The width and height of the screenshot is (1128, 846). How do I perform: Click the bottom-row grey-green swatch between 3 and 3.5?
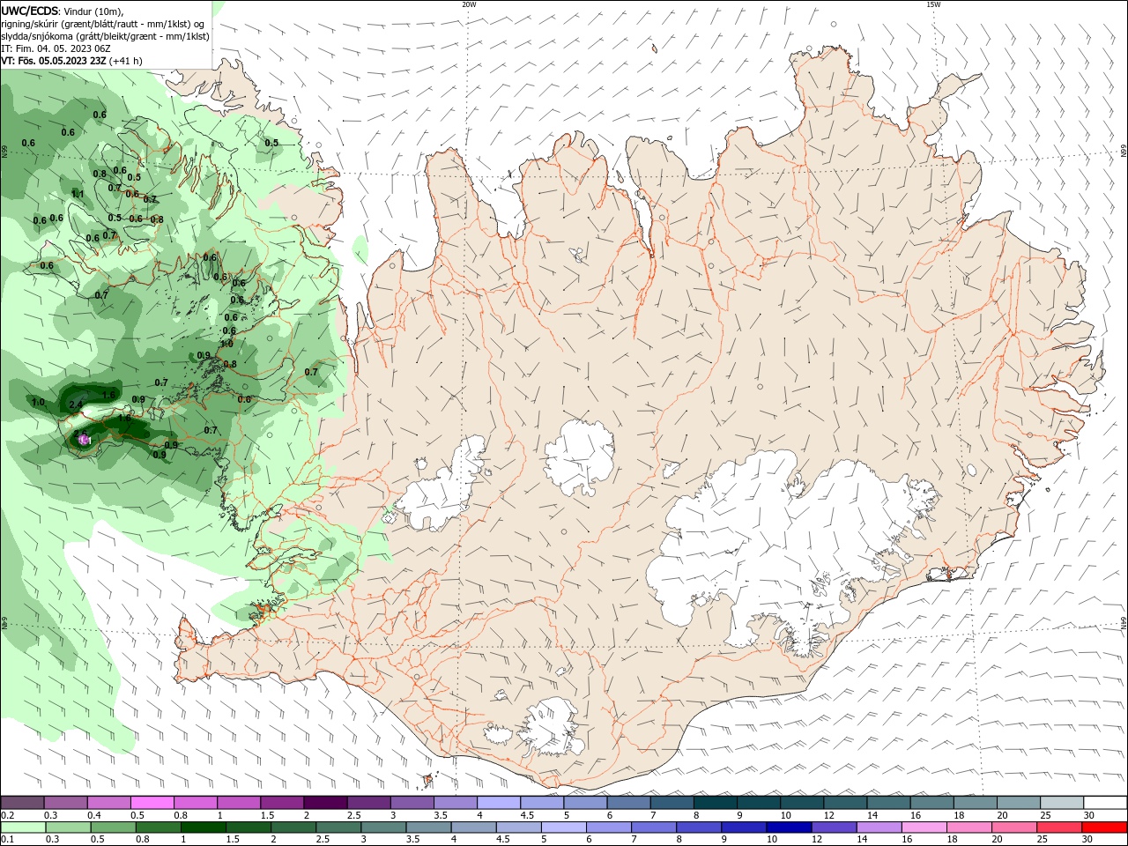click(382, 827)
